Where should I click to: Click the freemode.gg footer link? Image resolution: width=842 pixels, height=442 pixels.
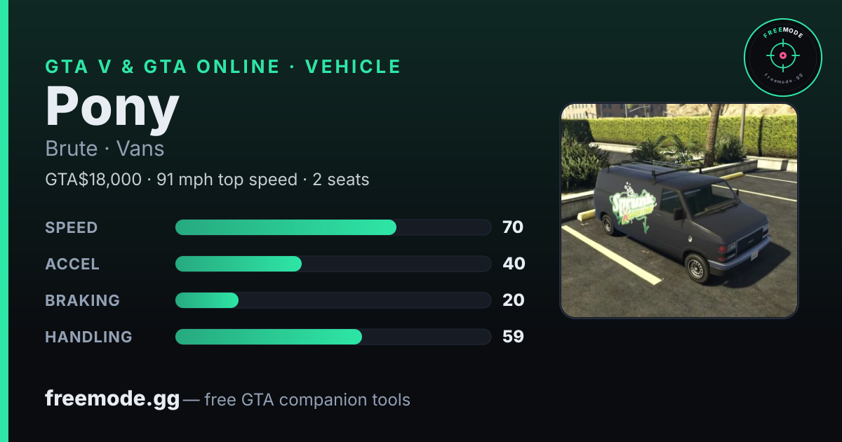pos(112,399)
